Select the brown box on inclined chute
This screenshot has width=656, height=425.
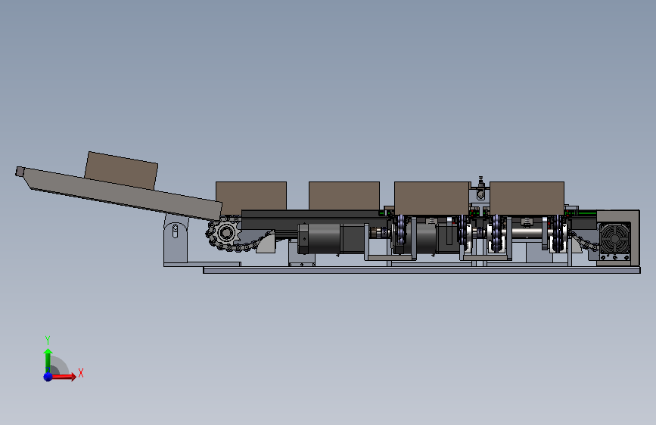pyautogui.click(x=121, y=170)
